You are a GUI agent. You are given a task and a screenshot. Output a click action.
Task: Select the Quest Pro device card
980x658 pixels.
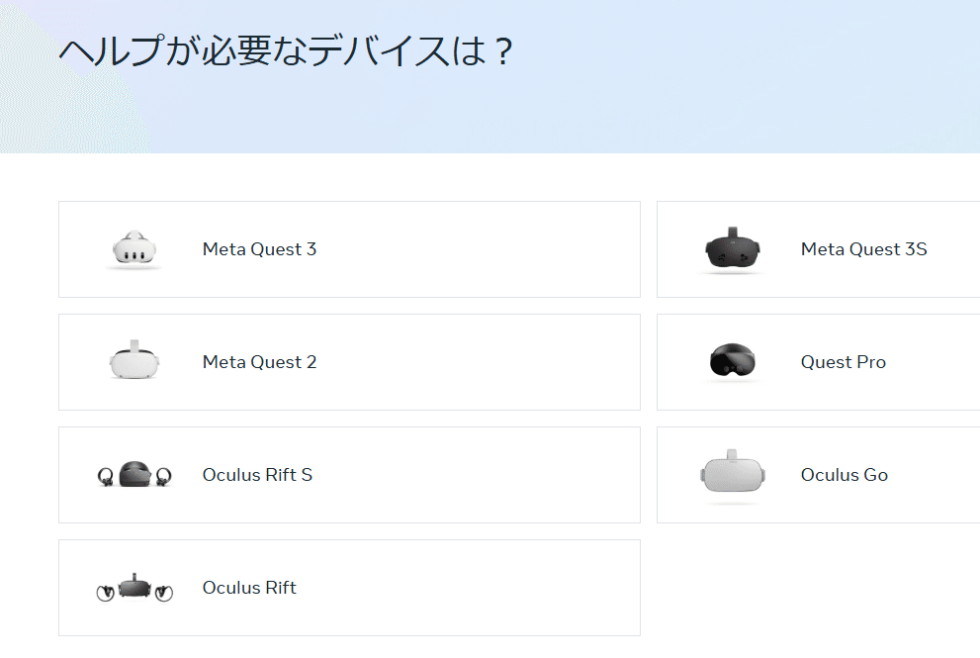coord(841,362)
